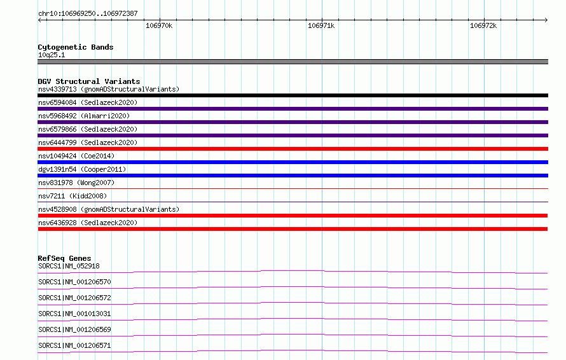The width and height of the screenshot is (566, 360).
Task: Open the nsv5968492 (Almarri2020) label
Action: pos(84,116)
